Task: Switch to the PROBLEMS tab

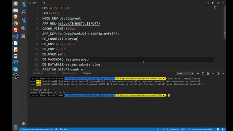Action: [38, 74]
